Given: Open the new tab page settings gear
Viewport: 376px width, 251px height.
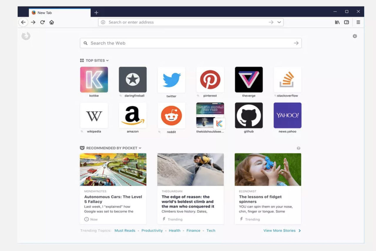Looking at the screenshot, I should pos(355,36).
